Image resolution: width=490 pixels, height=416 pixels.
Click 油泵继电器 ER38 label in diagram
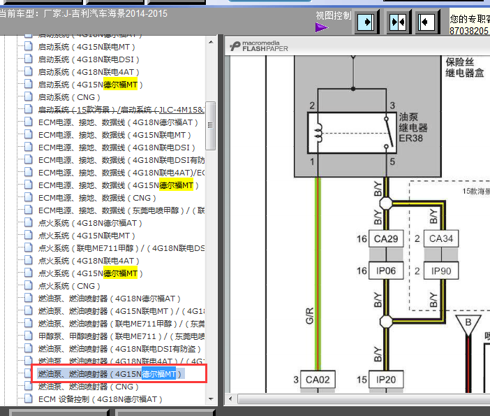point(413,127)
